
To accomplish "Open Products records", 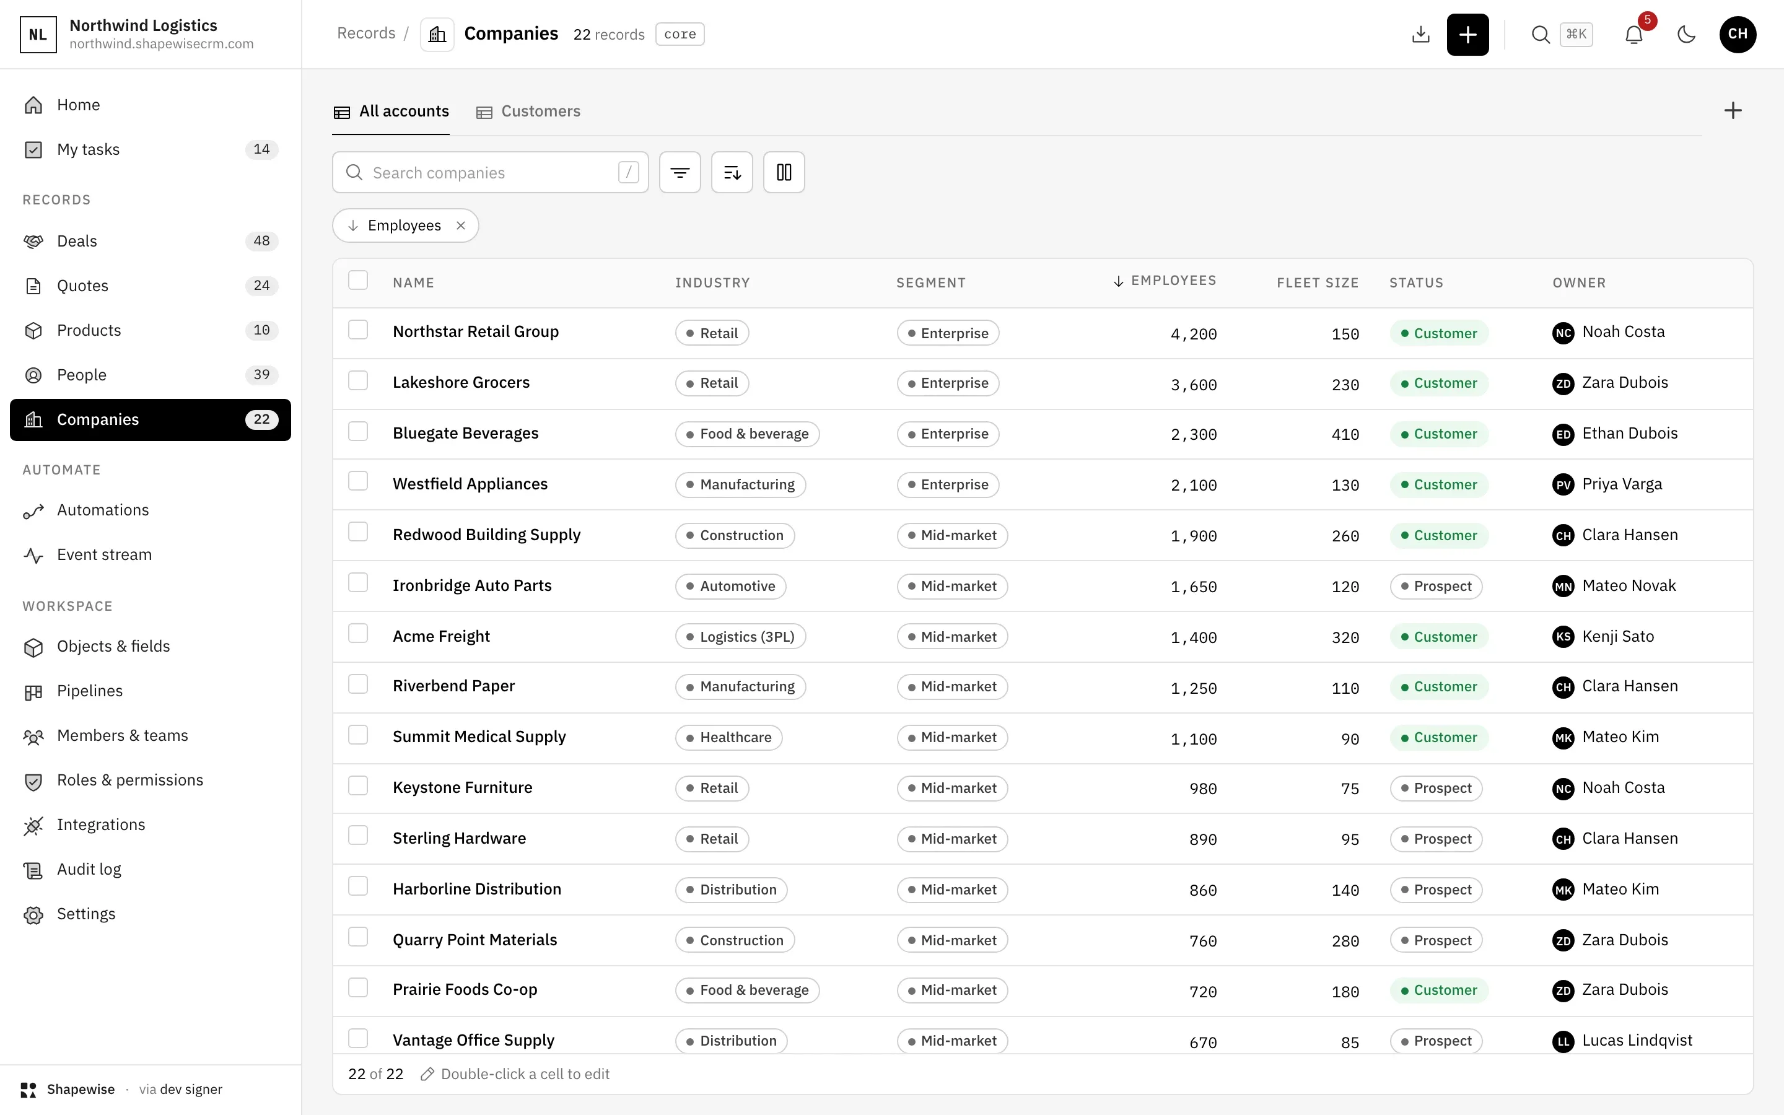I will (151, 330).
